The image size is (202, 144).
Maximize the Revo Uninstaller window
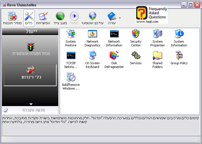tap(190, 5)
